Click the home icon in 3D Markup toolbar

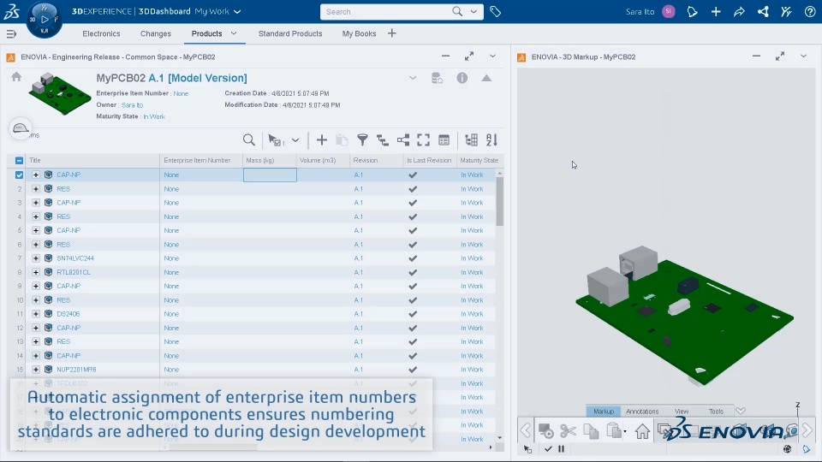coord(642,431)
